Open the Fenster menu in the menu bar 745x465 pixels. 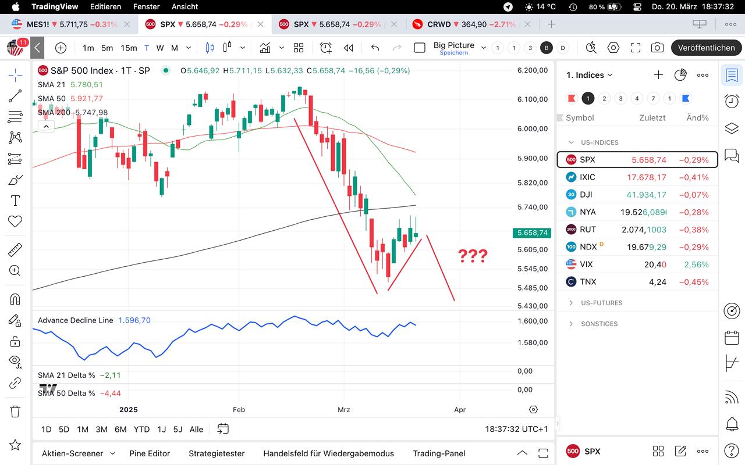point(146,7)
